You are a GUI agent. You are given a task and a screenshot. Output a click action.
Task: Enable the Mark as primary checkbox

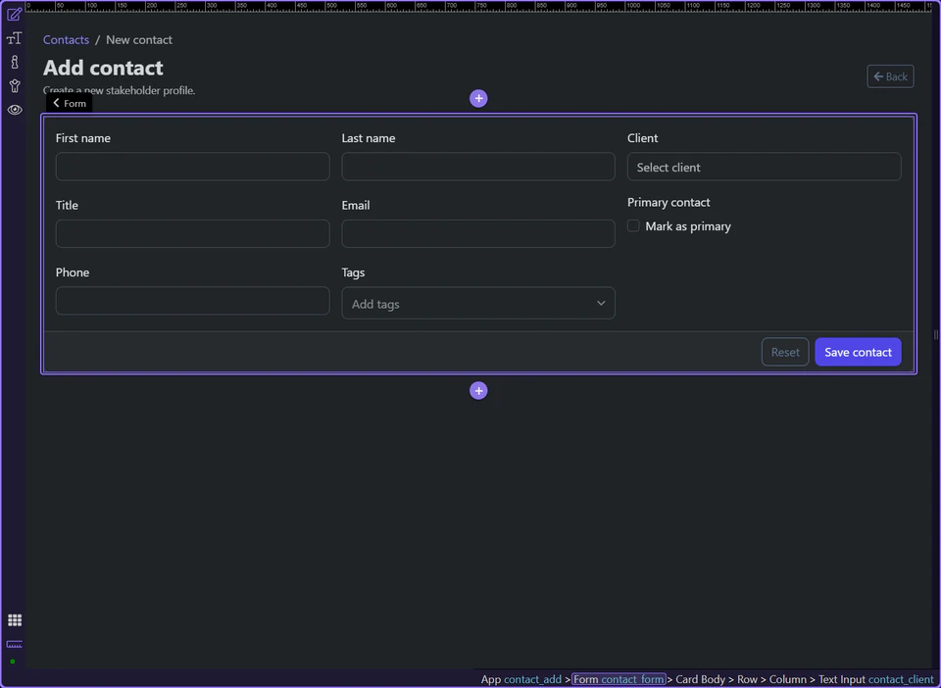(x=633, y=225)
